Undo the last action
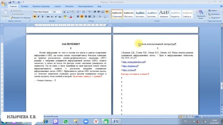This screenshot has height=125, width=223. pyautogui.click(x=13, y=2)
